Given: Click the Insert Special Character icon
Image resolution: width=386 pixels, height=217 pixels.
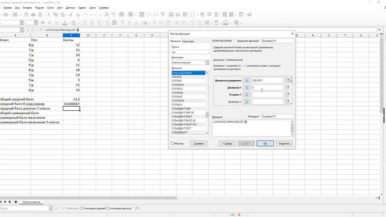Looking at the screenshot, I should tap(193, 14).
